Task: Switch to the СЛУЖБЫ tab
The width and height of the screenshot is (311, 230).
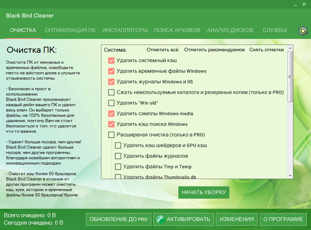Action: [x=275, y=30]
